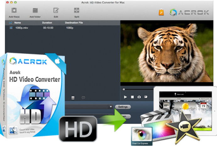The width and height of the screenshot is (217, 163).
Task: Click the Add folder toolbar icon
Action: [x=35, y=10]
